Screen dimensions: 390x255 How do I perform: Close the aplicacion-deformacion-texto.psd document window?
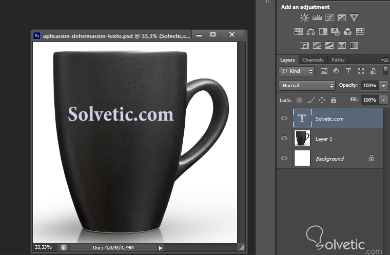coord(232,34)
